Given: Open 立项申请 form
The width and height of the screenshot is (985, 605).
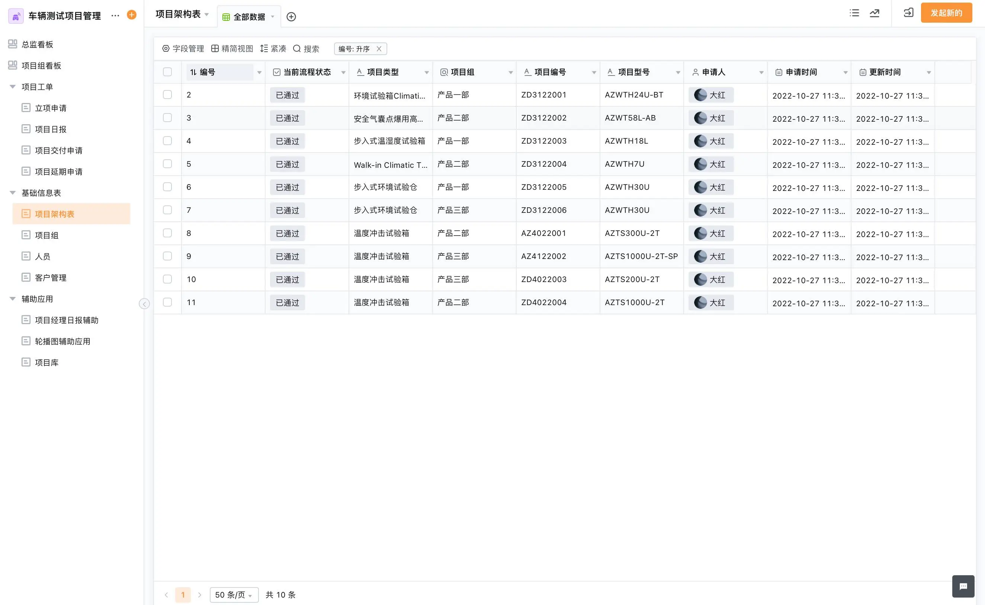Looking at the screenshot, I should point(51,108).
